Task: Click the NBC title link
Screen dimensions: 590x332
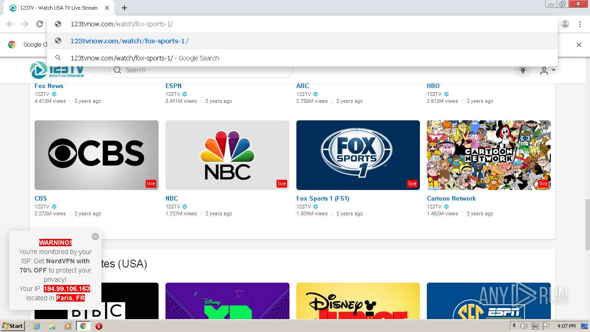Action: pyautogui.click(x=171, y=198)
